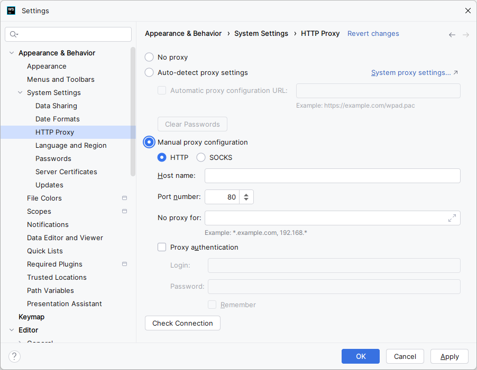
Task: Click the Appearance & Behavior breadcrumb
Action: click(x=183, y=33)
